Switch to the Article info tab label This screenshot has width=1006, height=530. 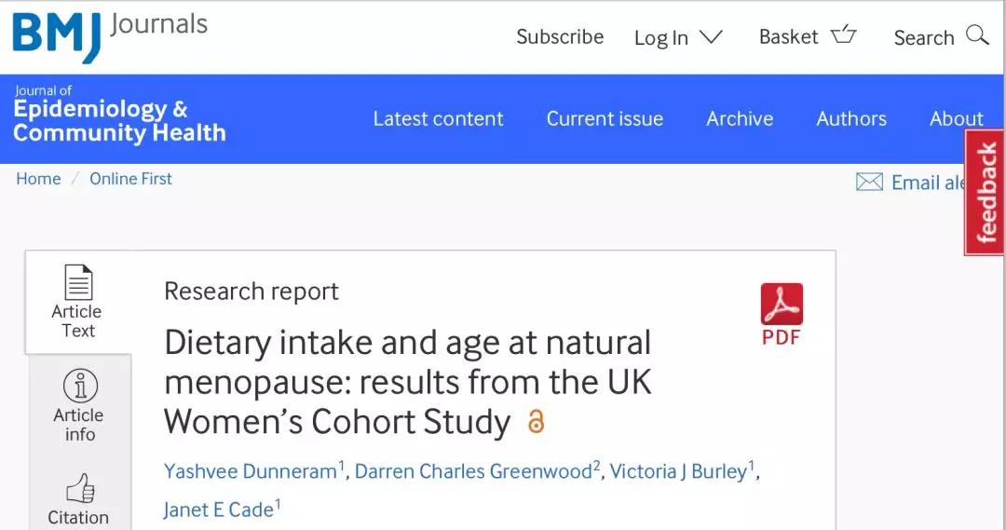coord(79,425)
